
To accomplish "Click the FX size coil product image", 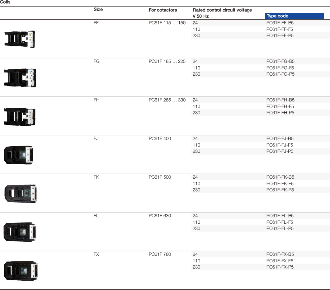I will (x=21, y=271).
